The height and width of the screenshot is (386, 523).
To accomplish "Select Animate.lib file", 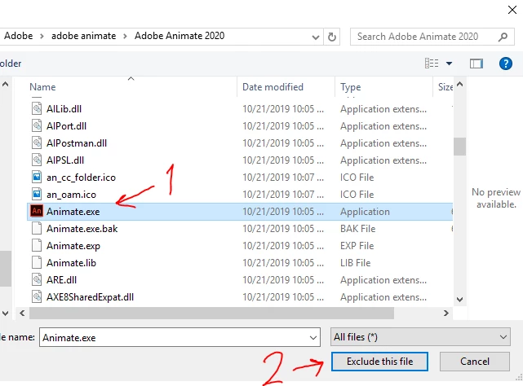I will [x=71, y=263].
